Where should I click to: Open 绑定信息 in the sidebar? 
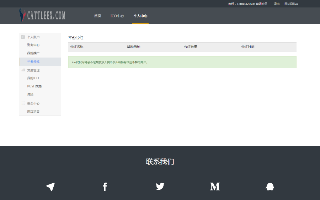click(x=33, y=111)
